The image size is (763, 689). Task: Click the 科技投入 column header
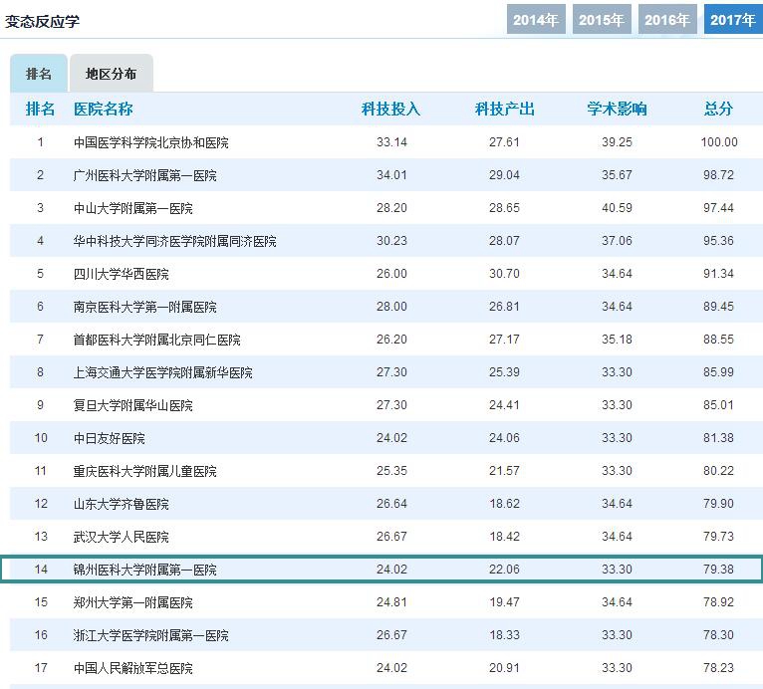point(390,109)
